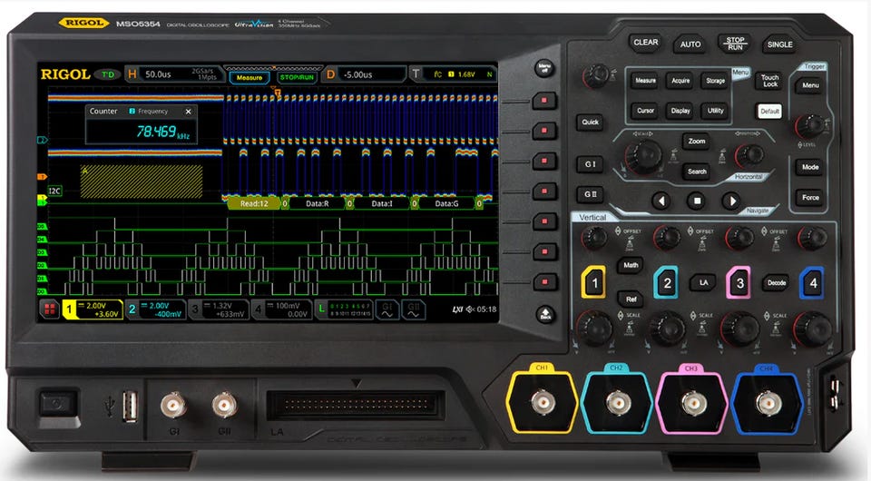Select the large Horizontal scale knob
871x481 pixels.
point(643,155)
